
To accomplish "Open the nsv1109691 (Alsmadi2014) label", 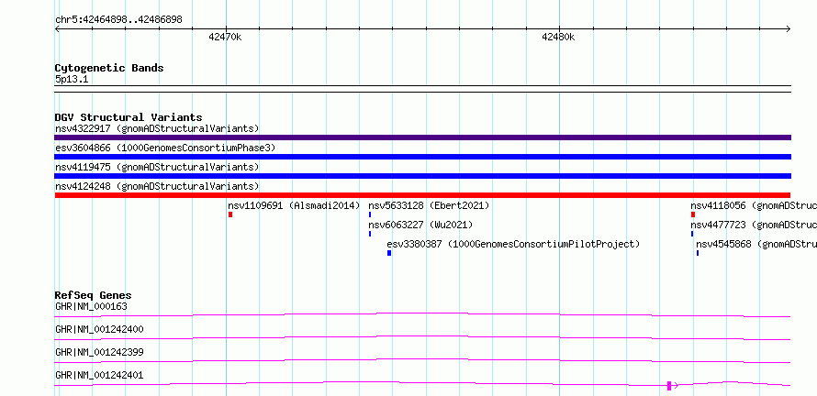I will [294, 205].
